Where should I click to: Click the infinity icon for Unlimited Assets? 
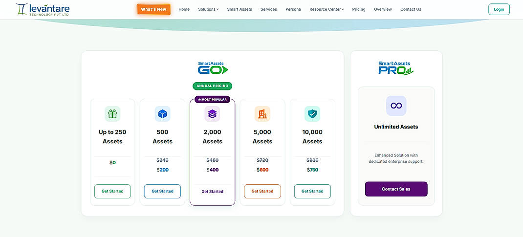pos(396,106)
